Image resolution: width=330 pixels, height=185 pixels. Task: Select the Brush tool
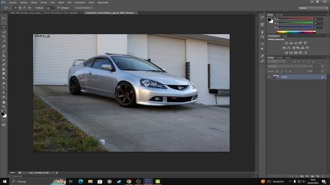point(4,50)
